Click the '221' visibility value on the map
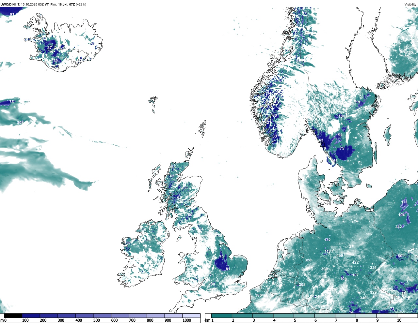 (373, 268)
